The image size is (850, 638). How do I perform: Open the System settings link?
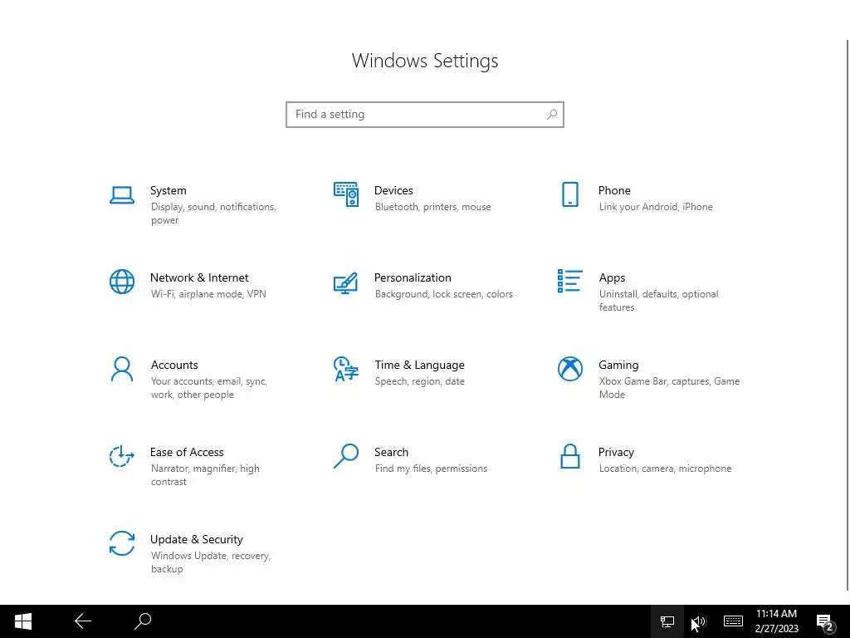click(x=168, y=190)
